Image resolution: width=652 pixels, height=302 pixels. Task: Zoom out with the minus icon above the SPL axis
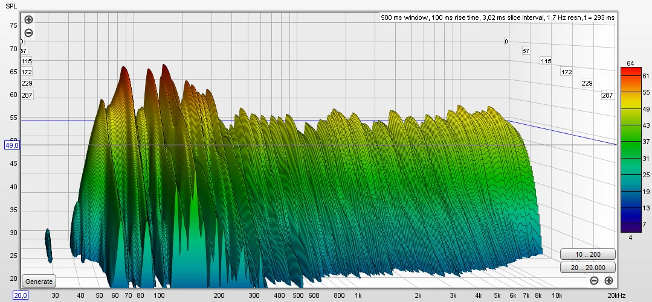click(x=28, y=33)
